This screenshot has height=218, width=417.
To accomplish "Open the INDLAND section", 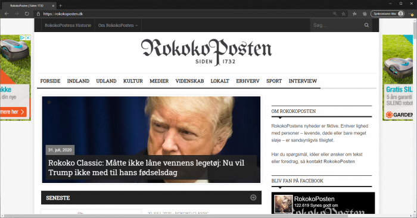I will pos(78,81).
